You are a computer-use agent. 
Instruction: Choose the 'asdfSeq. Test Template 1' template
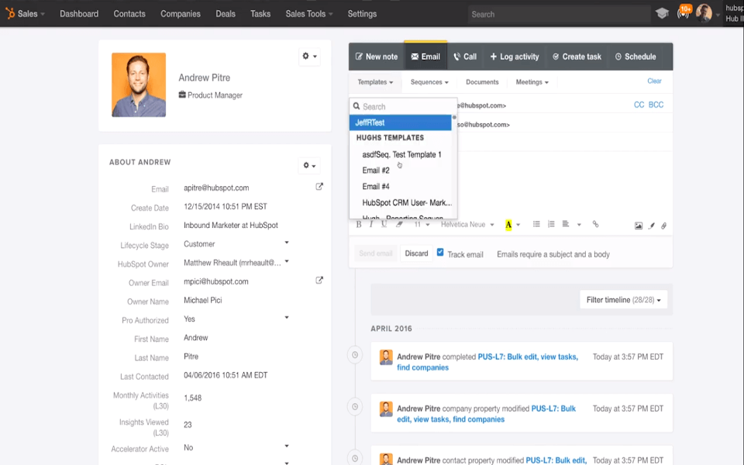[401, 154]
